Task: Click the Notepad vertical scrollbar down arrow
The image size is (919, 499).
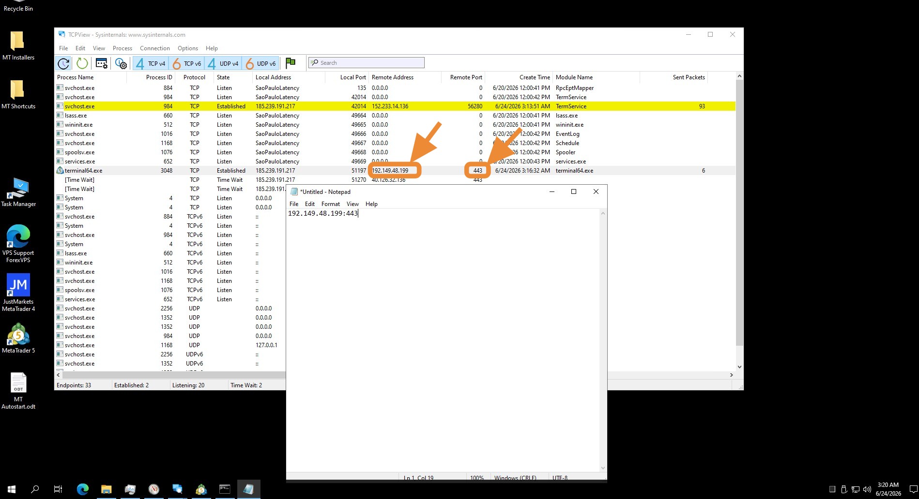Action: point(603,468)
